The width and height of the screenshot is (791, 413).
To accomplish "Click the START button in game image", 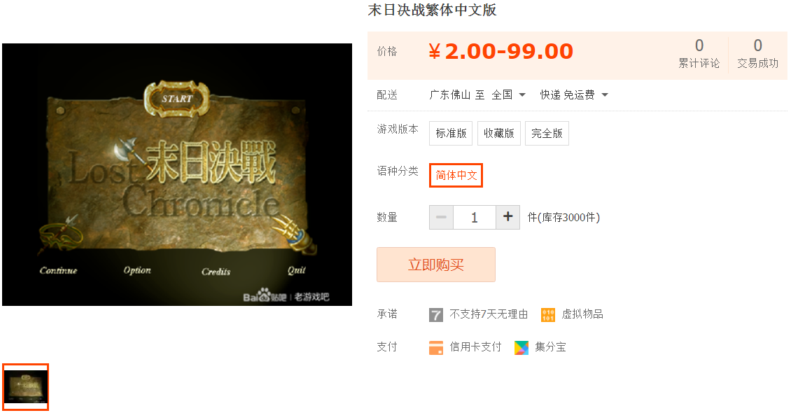I will click(177, 99).
